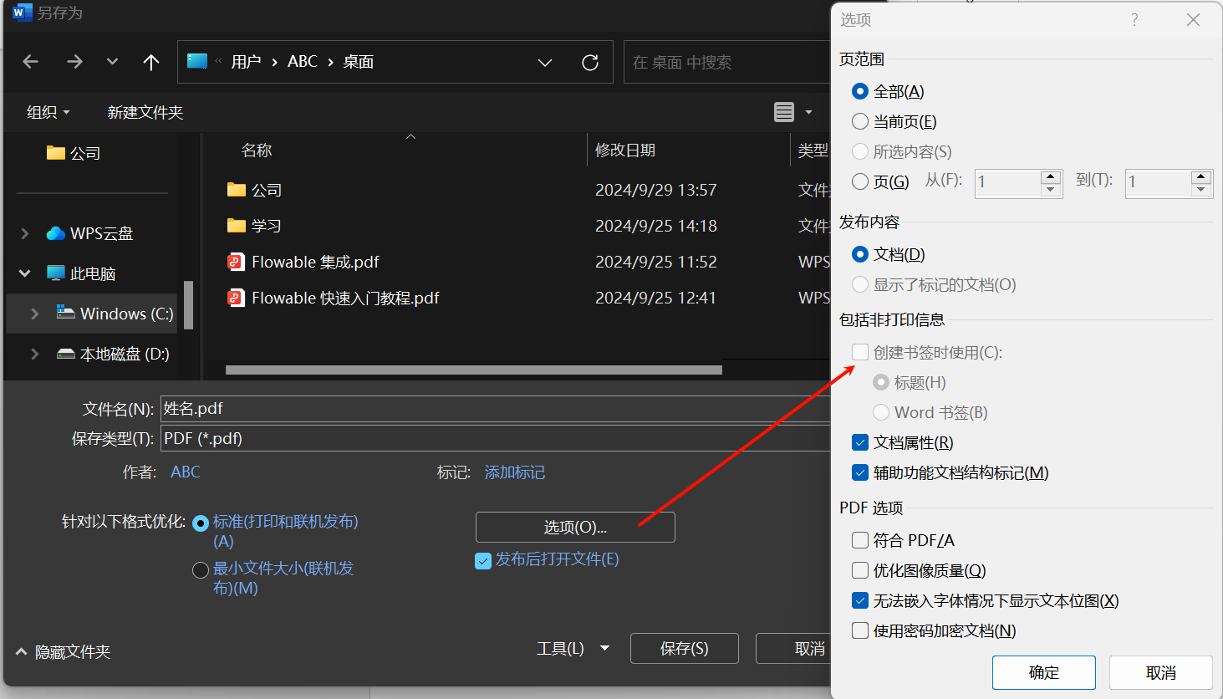The height and width of the screenshot is (699, 1223).
Task: Check 使用密码加密文档 option
Action: tap(860, 631)
